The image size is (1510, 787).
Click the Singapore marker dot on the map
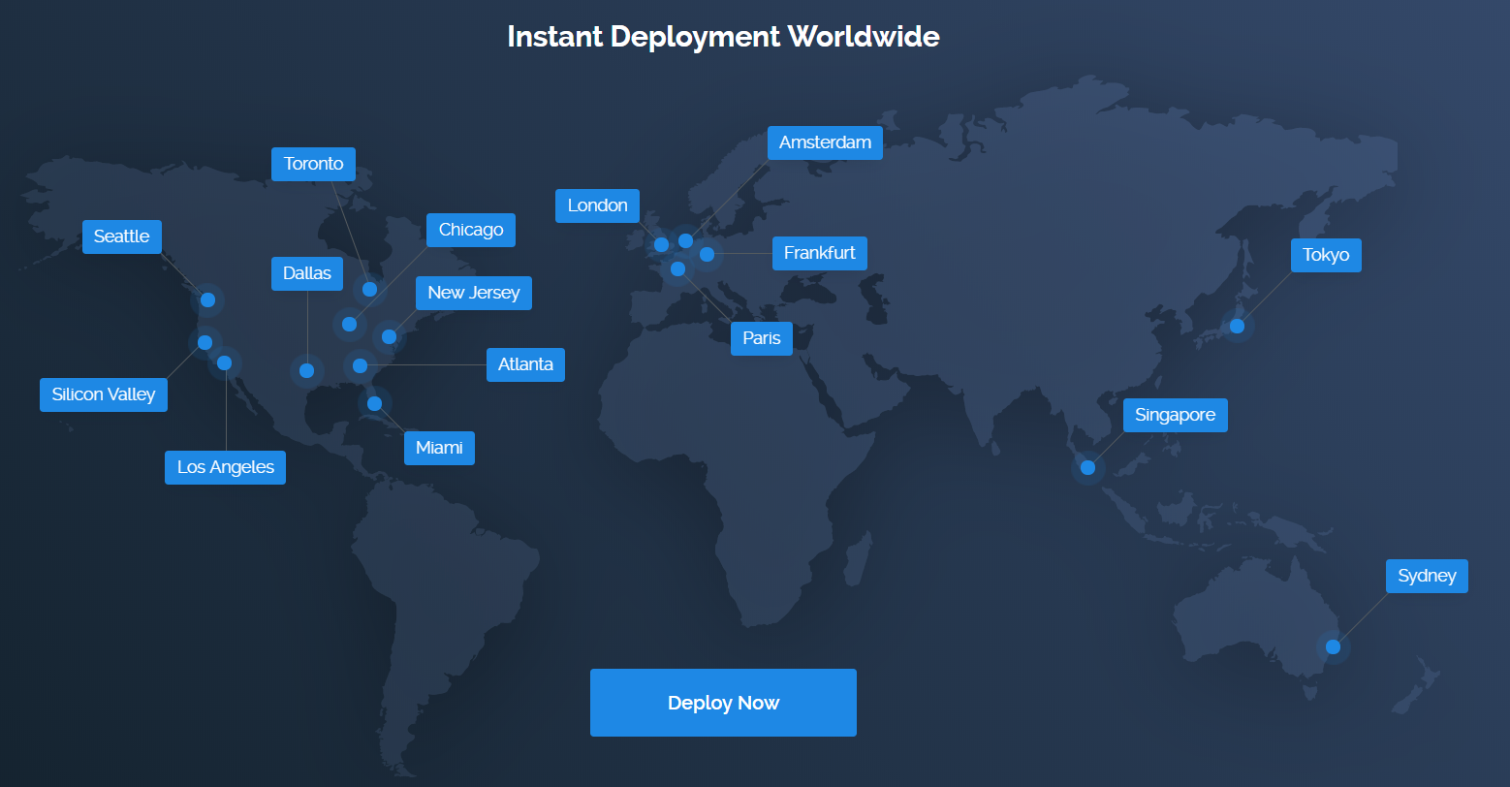tap(1087, 467)
